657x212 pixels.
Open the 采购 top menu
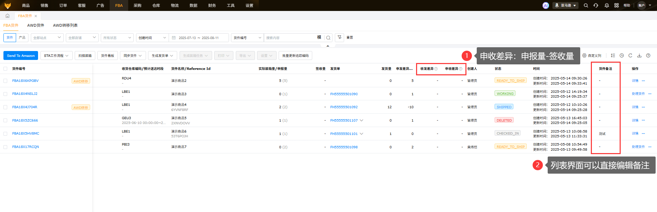(137, 5)
